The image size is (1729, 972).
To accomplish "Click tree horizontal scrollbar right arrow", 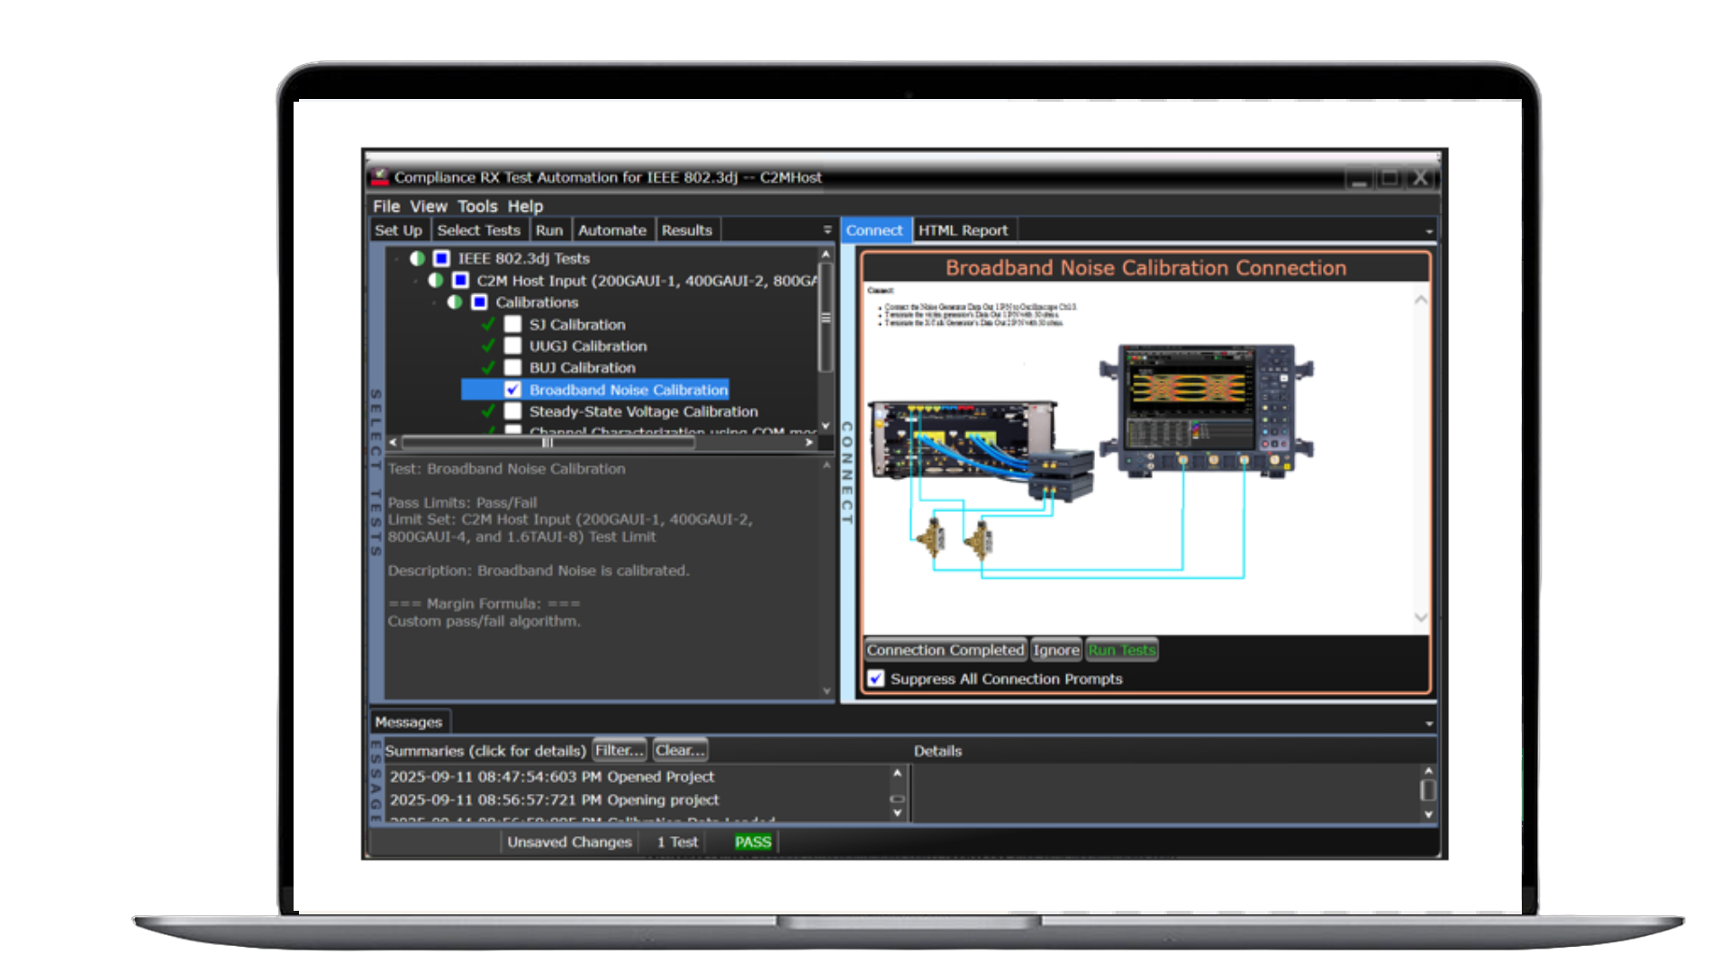I will pyautogui.click(x=810, y=442).
